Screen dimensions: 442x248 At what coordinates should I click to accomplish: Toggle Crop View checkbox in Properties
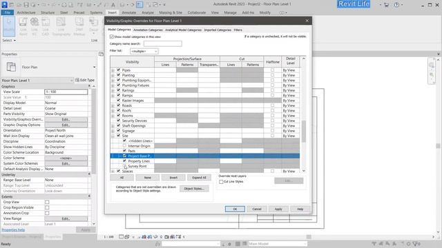click(x=47, y=202)
